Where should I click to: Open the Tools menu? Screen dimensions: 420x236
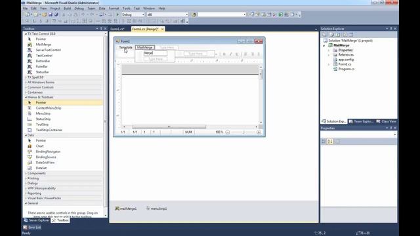click(126, 9)
